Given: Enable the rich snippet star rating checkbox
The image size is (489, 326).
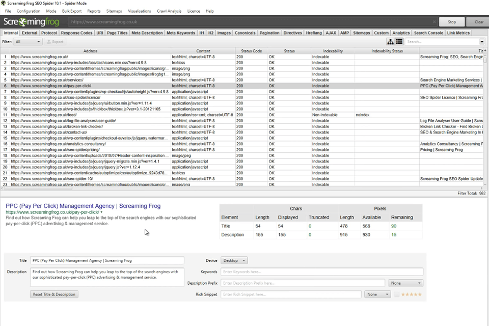Looking at the screenshot, I should pyautogui.click(x=397, y=294).
